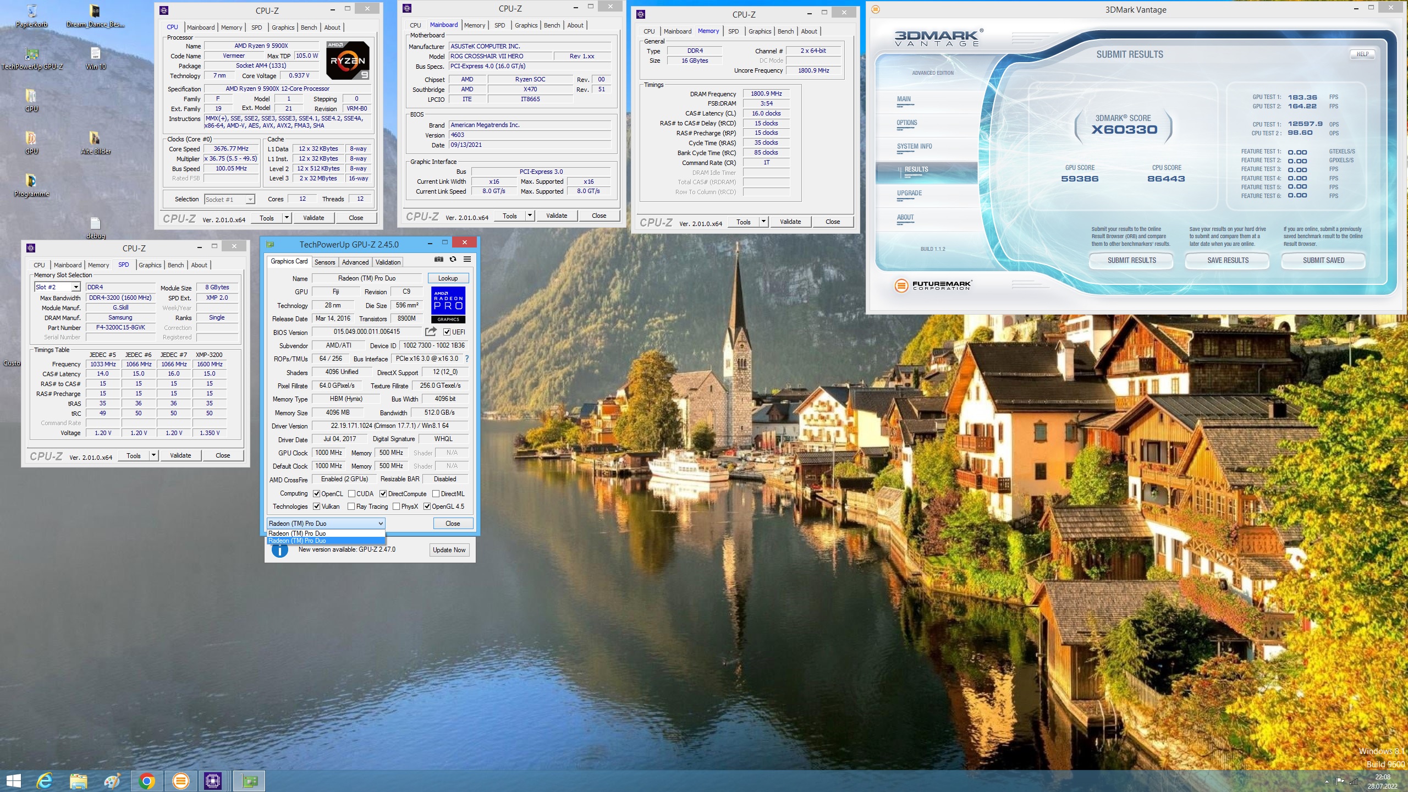Expand Tools arrow in CPU-Z Mainboard window
Screen dimensions: 1408x792
tap(530, 216)
